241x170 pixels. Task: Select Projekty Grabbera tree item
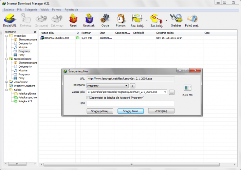pos(24,86)
